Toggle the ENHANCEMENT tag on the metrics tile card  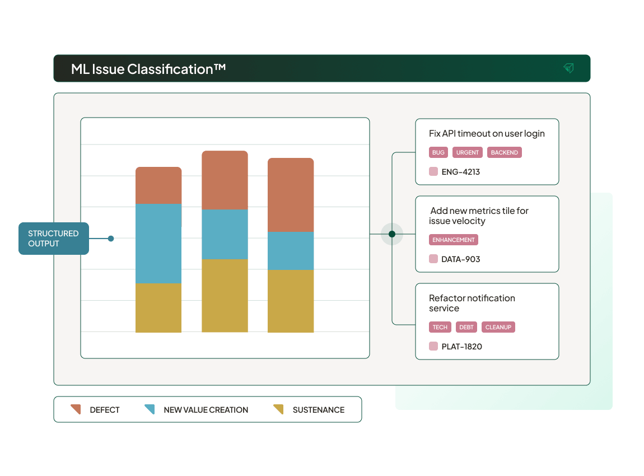click(454, 240)
